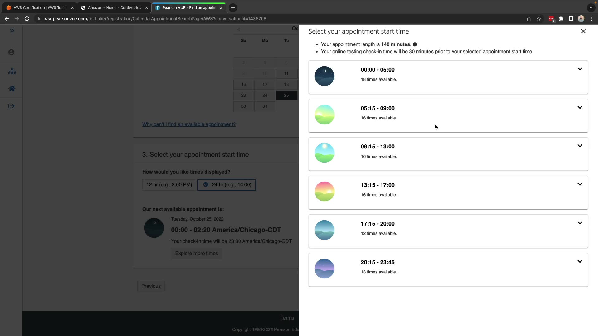Expand the 17:15 - 20:00 time slot
The image size is (598, 336).
[x=580, y=223]
